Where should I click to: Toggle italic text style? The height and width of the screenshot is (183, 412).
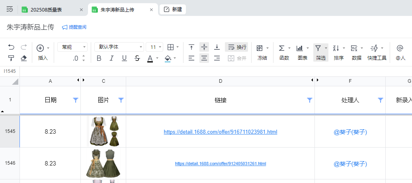coord(111,58)
